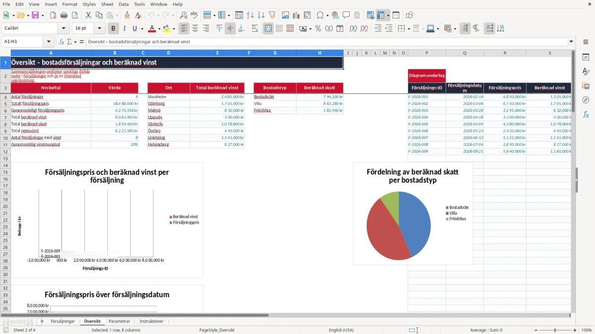Viewport: 595px width, 334px height.
Task: Expand the formula bar input line
Action: point(571,42)
